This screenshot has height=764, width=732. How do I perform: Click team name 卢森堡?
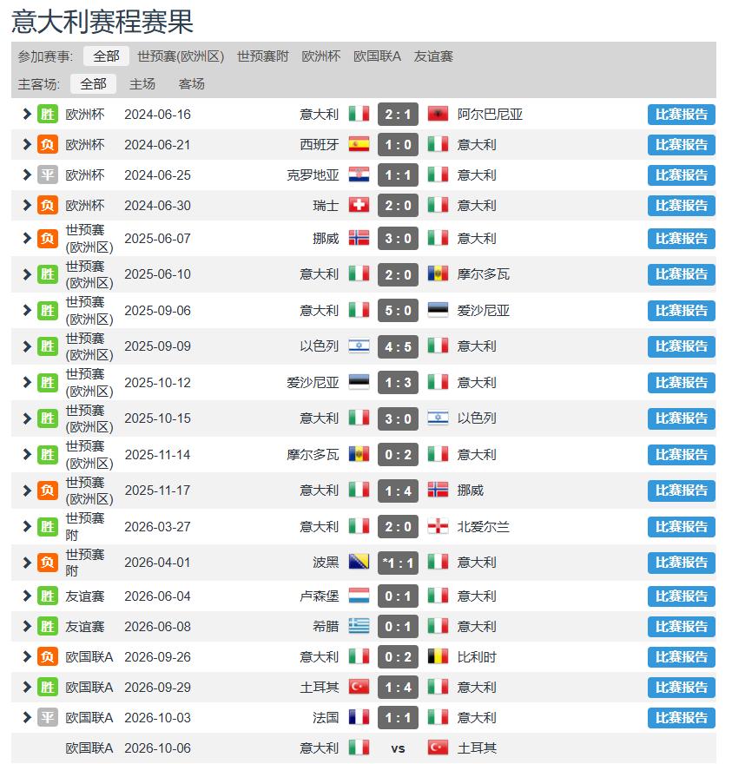coord(320,596)
